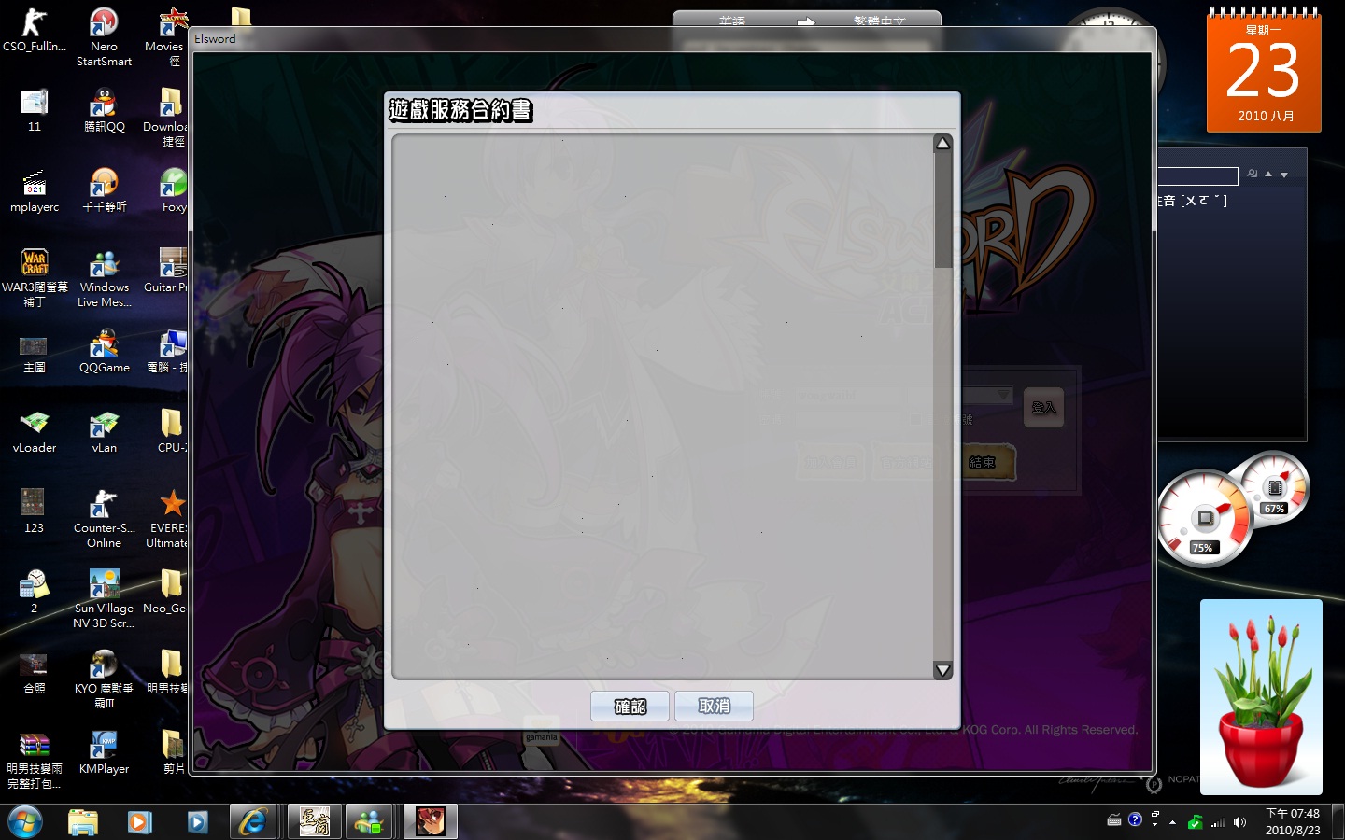This screenshot has width=1345, height=840.
Task: Select WAR3 寬螢幕補丁 desktop icon
Action: [x=35, y=278]
